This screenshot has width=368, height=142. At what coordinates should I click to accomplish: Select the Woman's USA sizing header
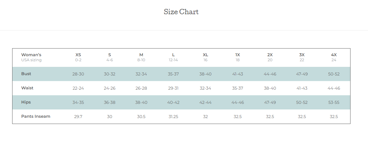pyautogui.click(x=31, y=57)
